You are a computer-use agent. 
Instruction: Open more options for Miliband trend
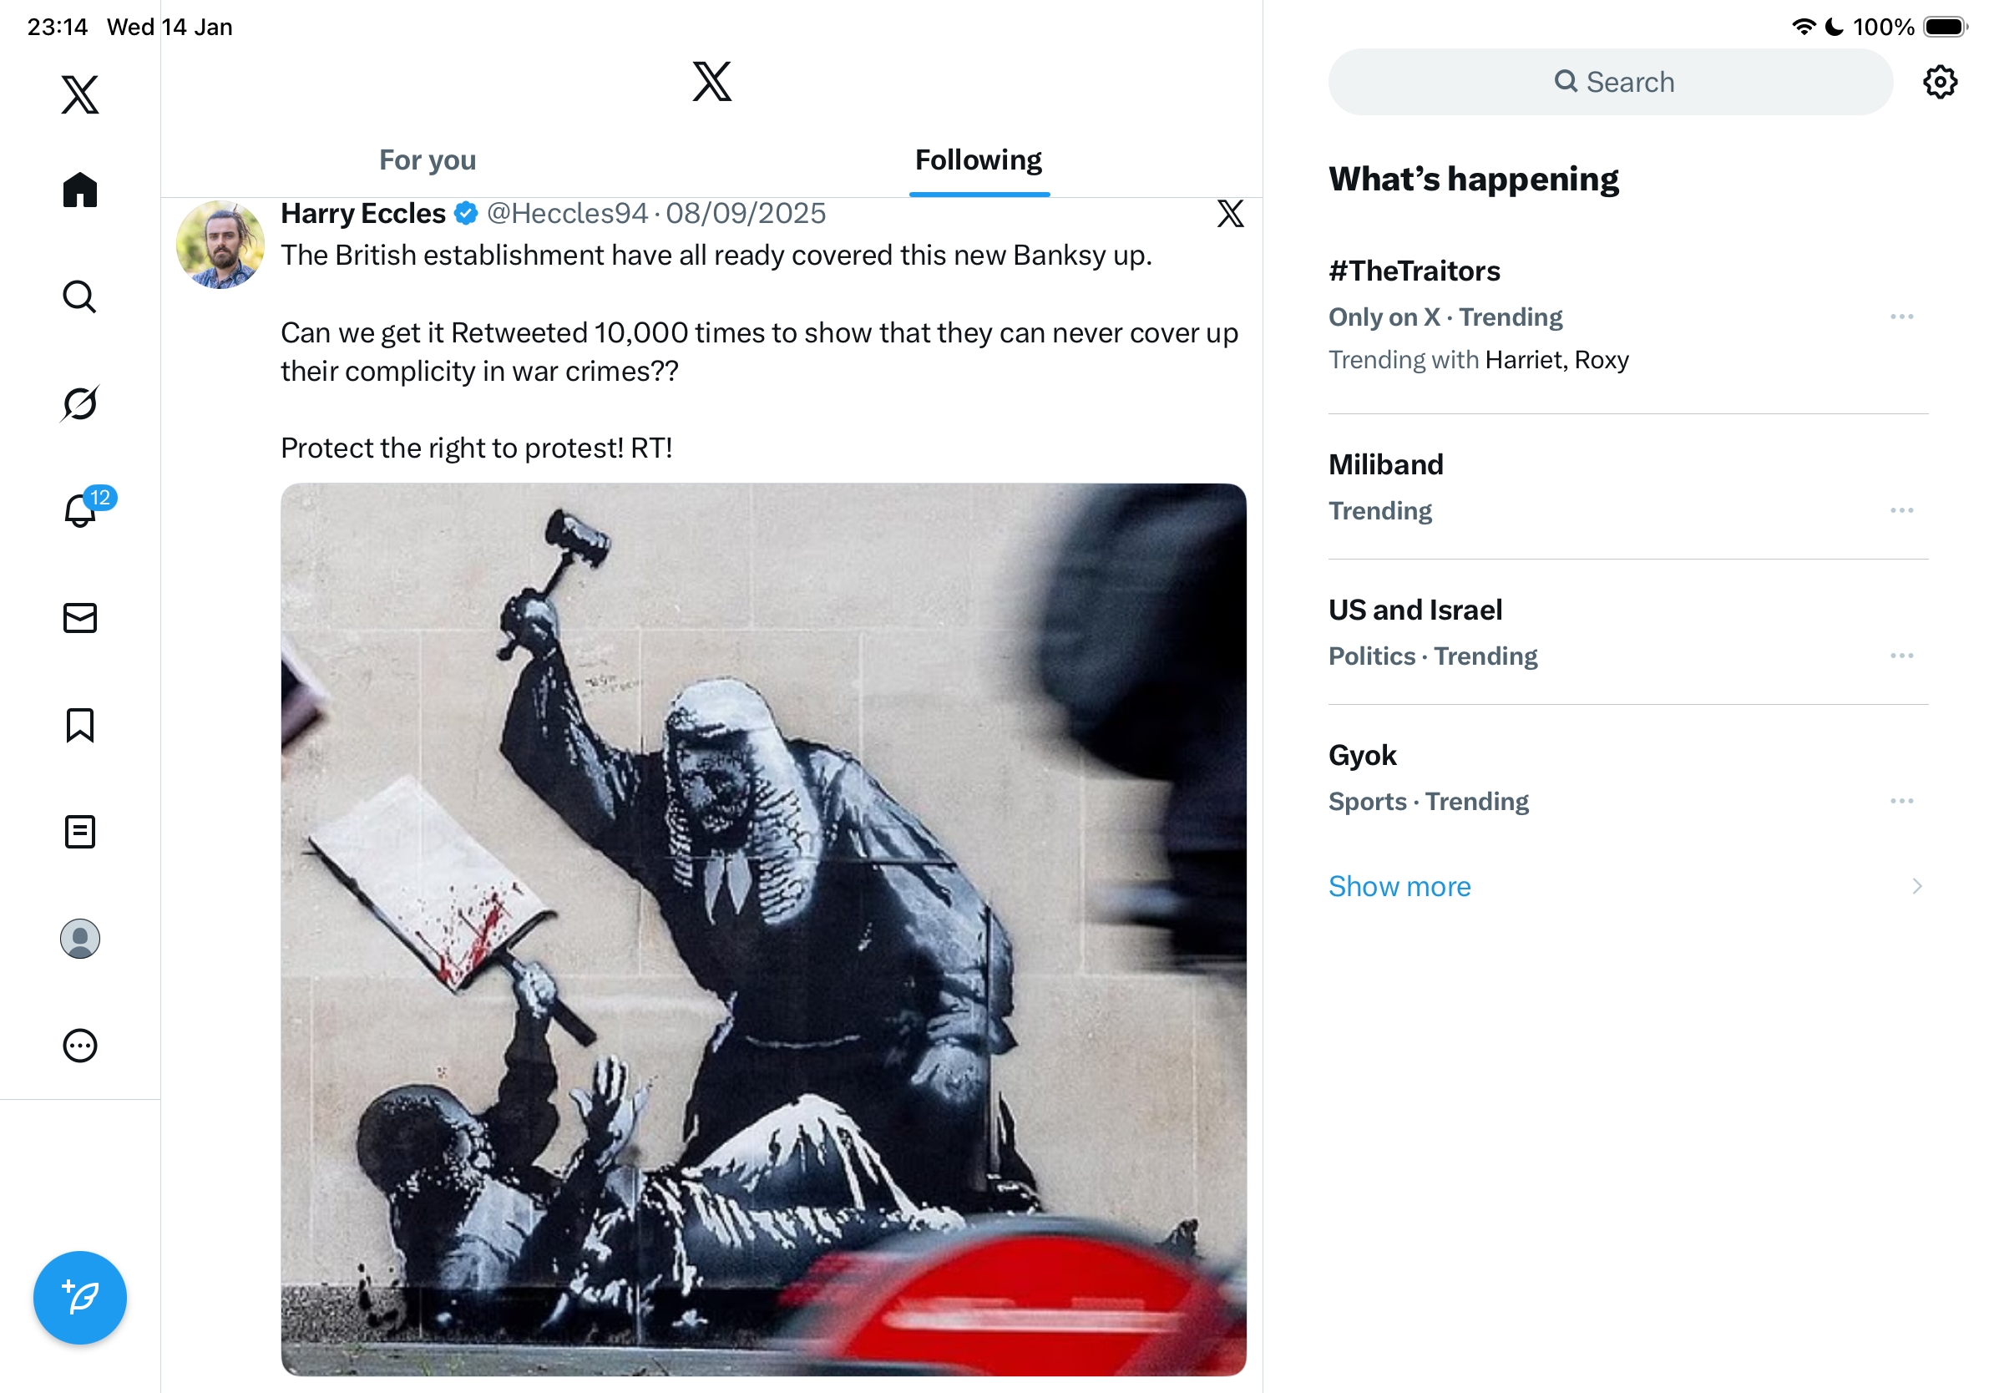pyautogui.click(x=1901, y=510)
